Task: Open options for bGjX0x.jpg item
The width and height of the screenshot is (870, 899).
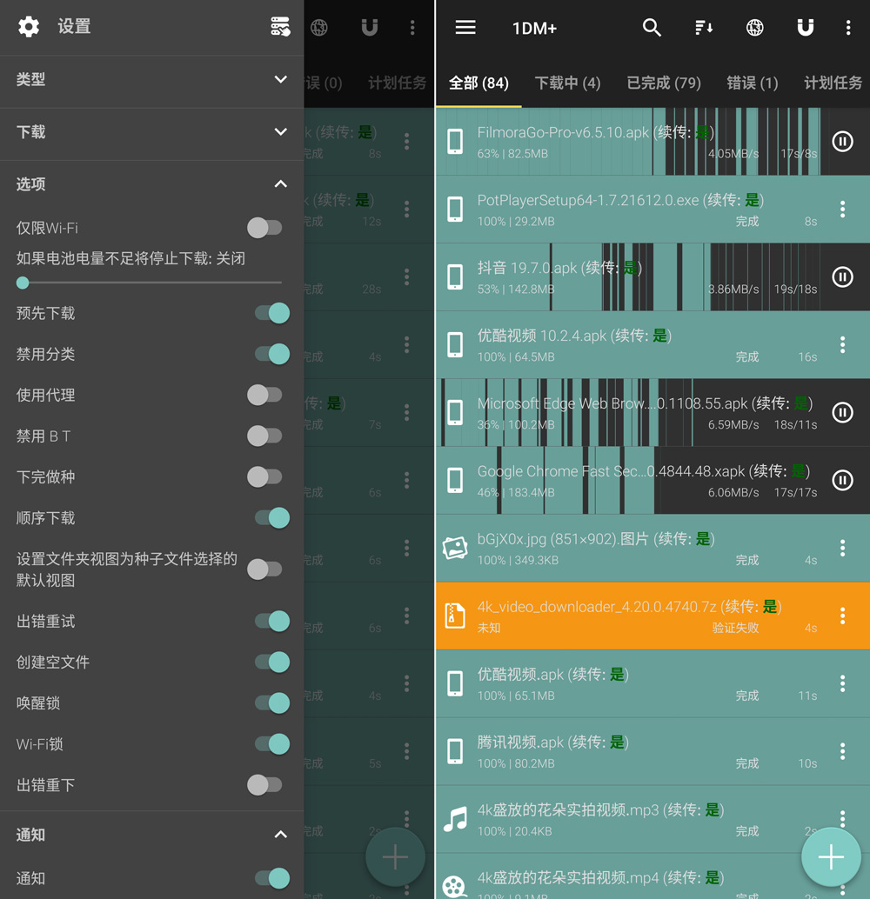Action: (x=842, y=548)
